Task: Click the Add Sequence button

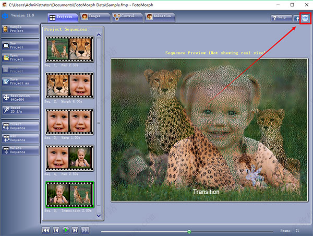Action: [x=20, y=138]
